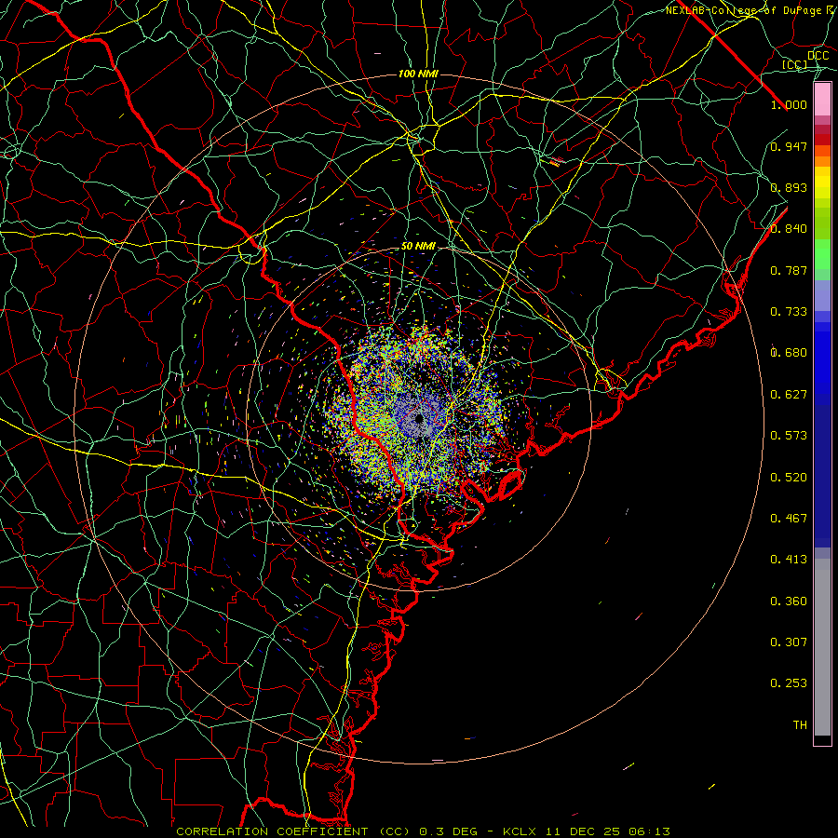
Task: Click the 0.573 legend value
Action: 789,436
